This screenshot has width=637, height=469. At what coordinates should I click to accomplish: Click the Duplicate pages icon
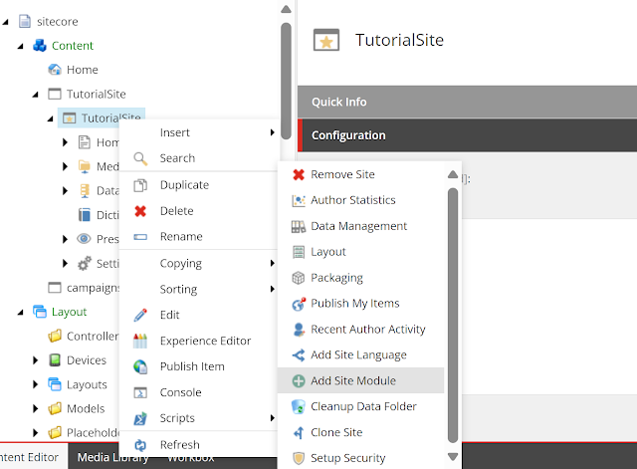tap(140, 185)
